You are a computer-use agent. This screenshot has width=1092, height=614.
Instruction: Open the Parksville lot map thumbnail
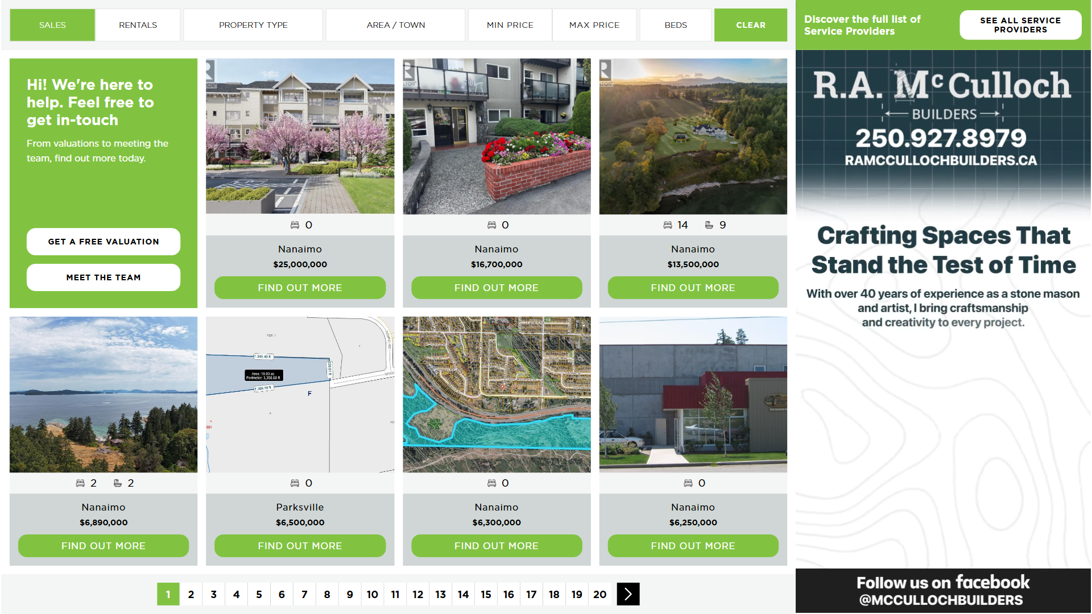(x=300, y=395)
